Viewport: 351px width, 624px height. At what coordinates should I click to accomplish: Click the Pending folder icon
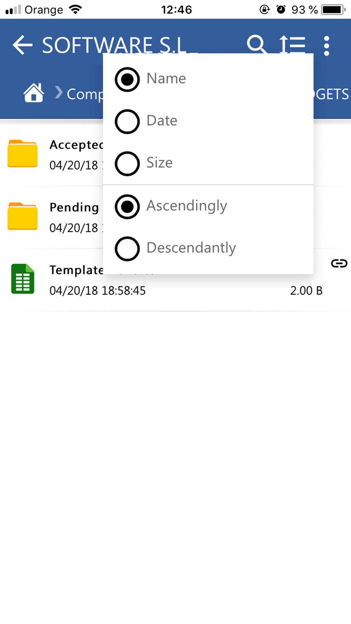(x=22, y=217)
